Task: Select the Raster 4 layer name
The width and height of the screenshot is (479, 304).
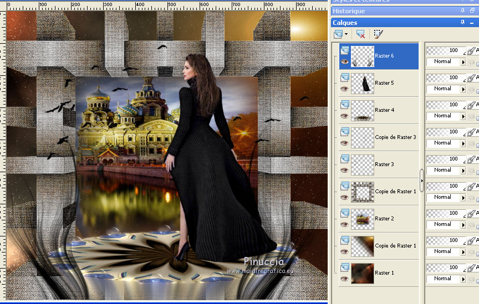Action: [x=384, y=110]
